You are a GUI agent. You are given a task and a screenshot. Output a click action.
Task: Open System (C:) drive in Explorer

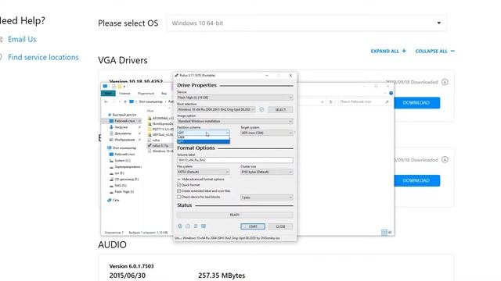(x=120, y=161)
